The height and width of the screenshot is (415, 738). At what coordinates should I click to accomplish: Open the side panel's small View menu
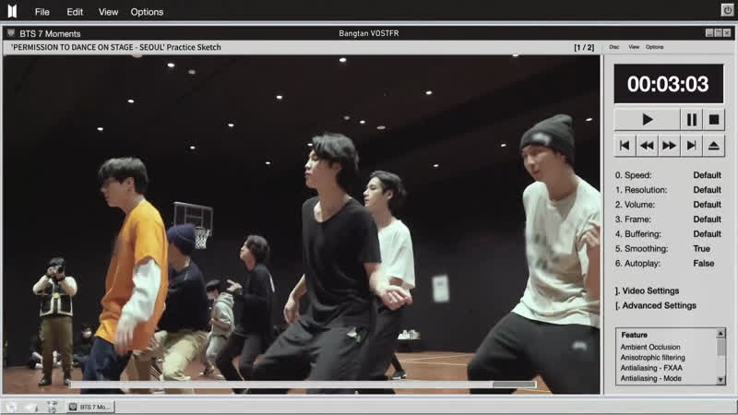point(634,47)
